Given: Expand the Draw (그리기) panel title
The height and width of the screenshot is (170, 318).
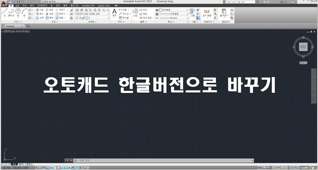Looking at the screenshot, I should point(18,22).
